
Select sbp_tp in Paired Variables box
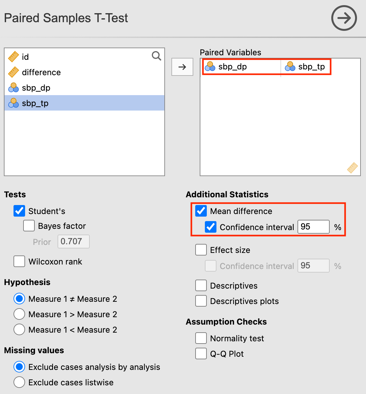coord(311,67)
